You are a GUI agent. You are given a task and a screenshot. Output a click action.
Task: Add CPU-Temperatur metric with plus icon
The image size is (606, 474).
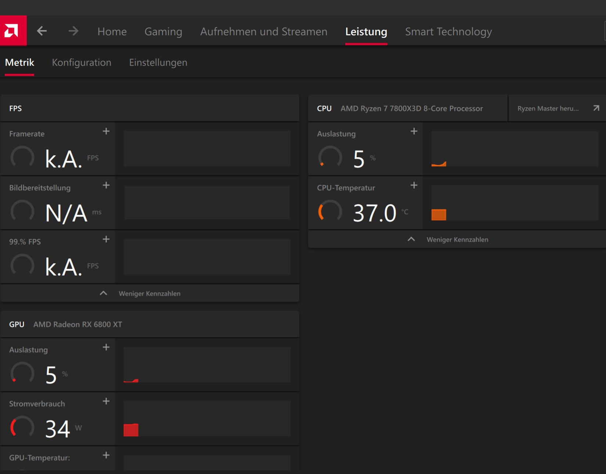pyautogui.click(x=414, y=185)
